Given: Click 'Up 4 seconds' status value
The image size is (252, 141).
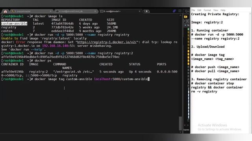Looking at the screenshot, I should point(140,72).
